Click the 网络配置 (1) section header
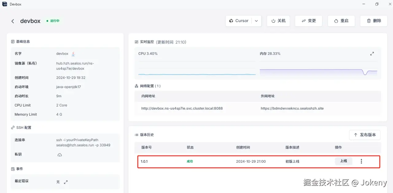 pos(148,86)
